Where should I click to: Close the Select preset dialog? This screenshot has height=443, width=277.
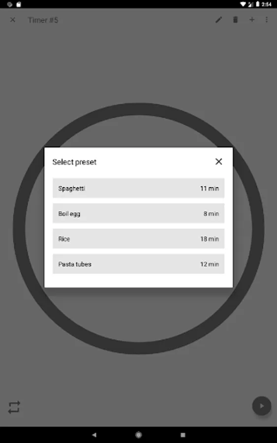pyautogui.click(x=218, y=161)
